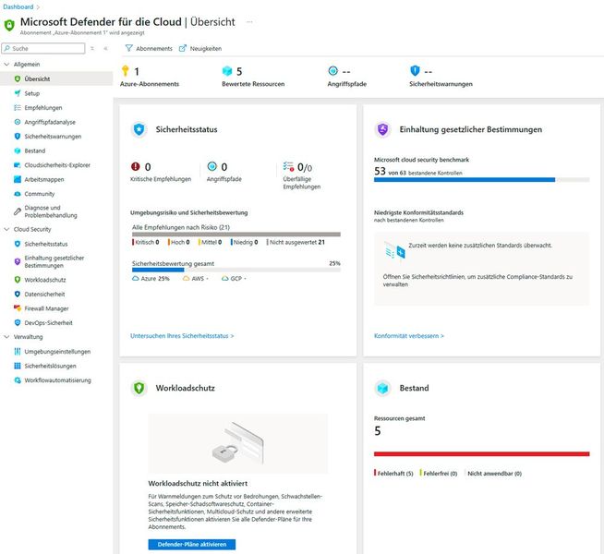Open the Konformität verbessern link
This screenshot has height=554, width=604.
coord(409,336)
